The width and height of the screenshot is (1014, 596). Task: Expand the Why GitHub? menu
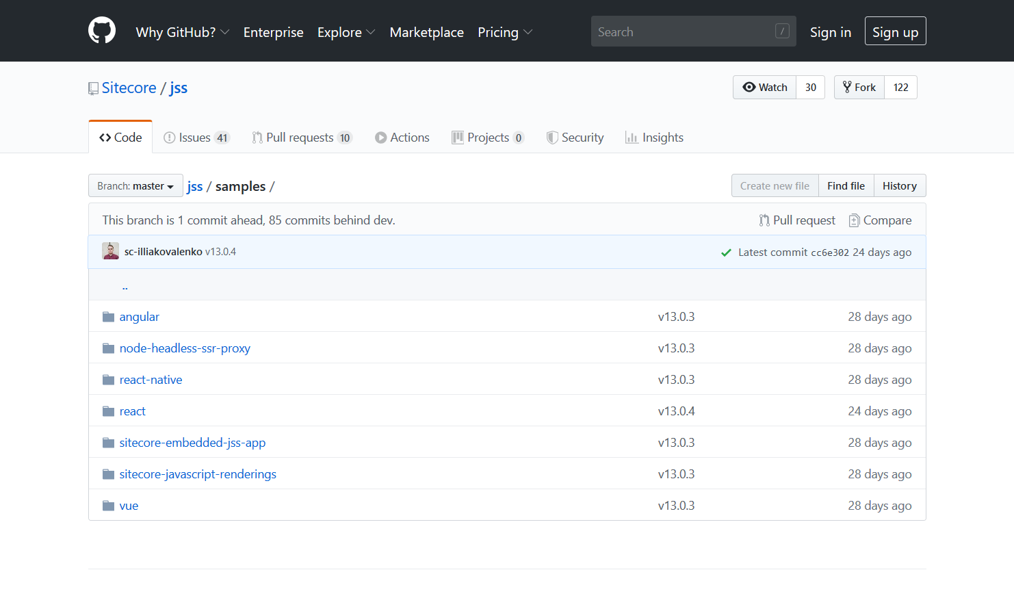tap(183, 32)
